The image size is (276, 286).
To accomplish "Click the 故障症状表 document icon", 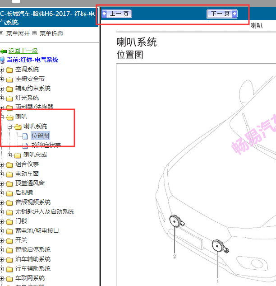I will pos(25,145).
